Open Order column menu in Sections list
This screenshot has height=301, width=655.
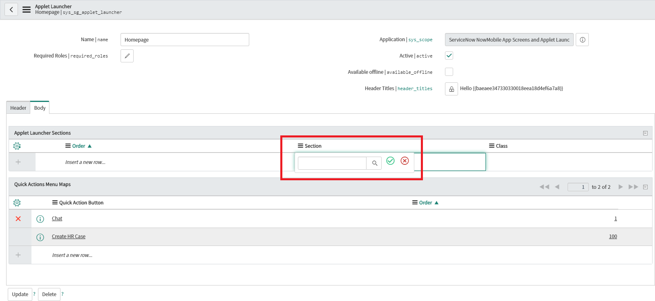pos(68,146)
